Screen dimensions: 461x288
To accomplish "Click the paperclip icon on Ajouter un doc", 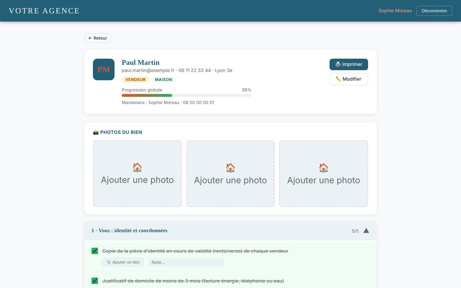I will pyautogui.click(x=109, y=262).
